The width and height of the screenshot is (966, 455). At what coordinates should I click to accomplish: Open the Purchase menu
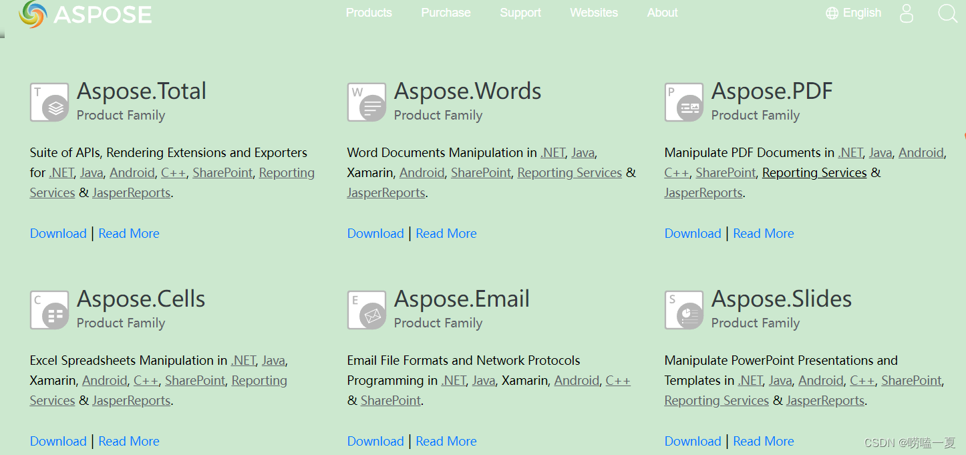pyautogui.click(x=446, y=13)
